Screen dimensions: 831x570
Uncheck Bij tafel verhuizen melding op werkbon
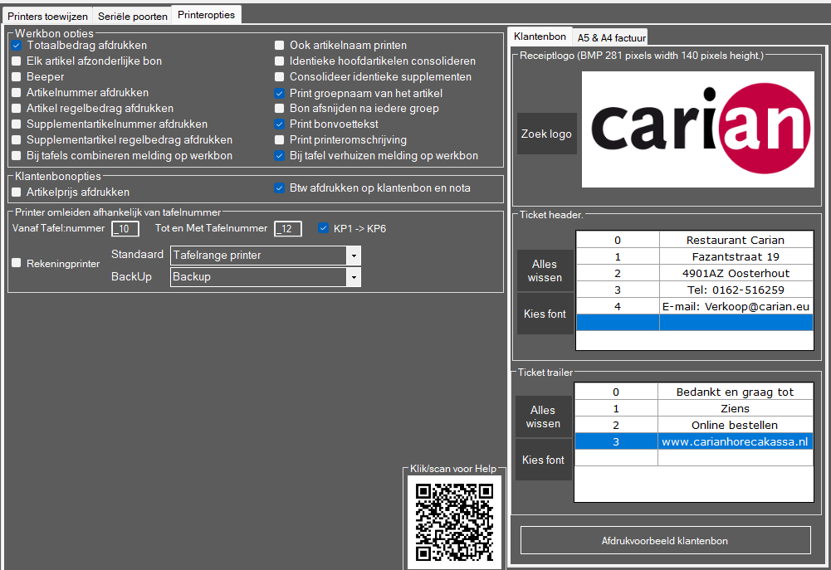tap(279, 156)
